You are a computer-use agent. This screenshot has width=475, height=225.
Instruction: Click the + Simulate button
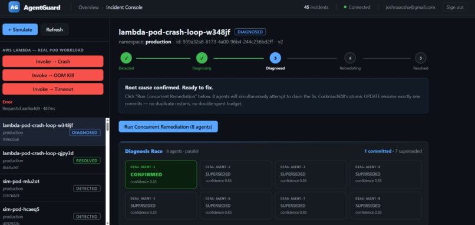[20, 29]
